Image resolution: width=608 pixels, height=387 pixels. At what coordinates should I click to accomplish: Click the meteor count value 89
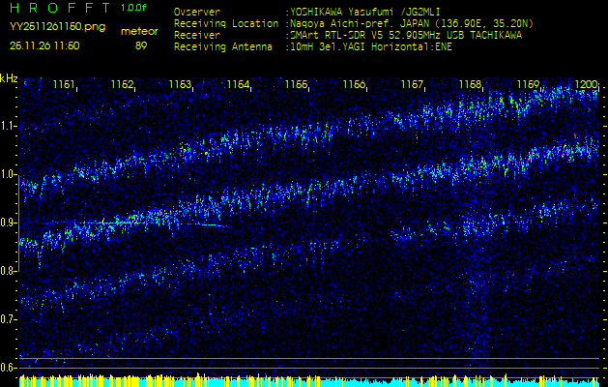point(141,45)
